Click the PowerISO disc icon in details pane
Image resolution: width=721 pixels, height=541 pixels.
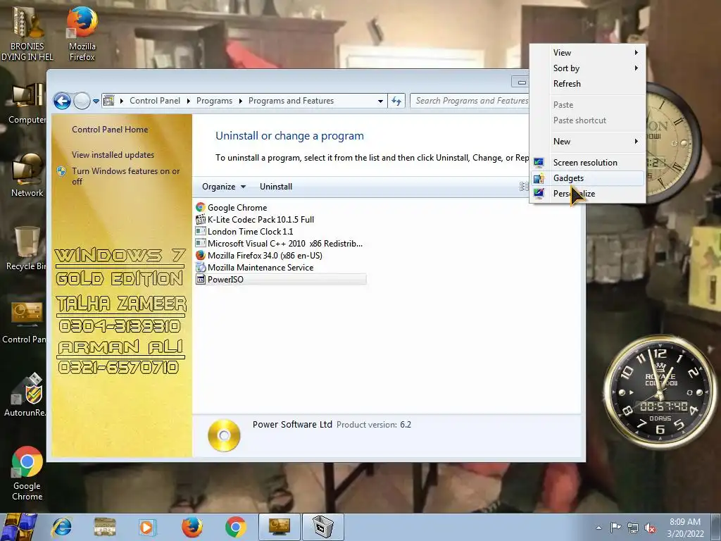pos(224,435)
